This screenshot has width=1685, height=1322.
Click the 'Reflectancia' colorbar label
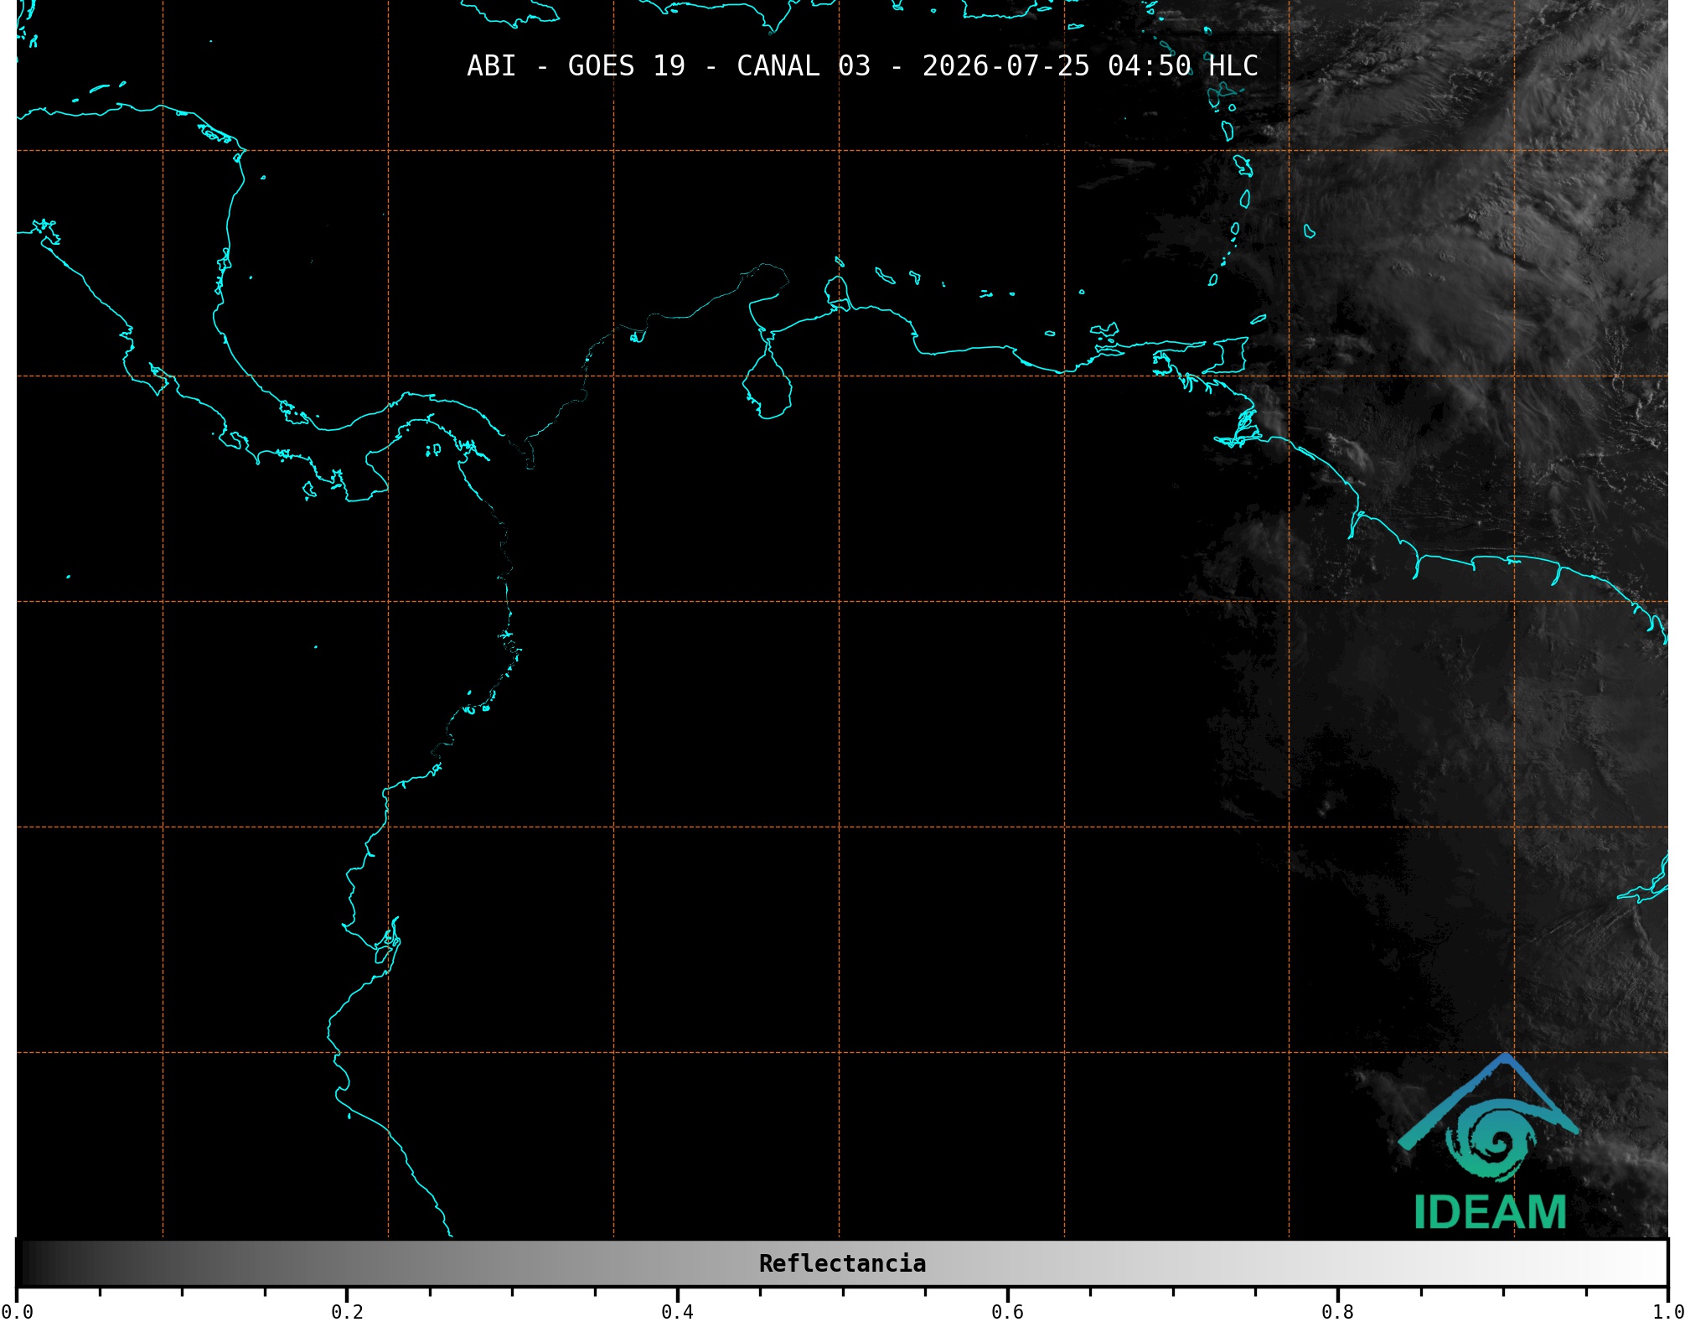click(842, 1263)
